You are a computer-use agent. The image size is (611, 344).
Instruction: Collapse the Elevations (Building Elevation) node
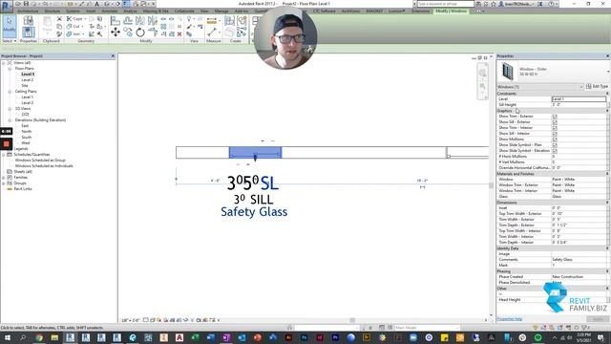tap(10, 120)
